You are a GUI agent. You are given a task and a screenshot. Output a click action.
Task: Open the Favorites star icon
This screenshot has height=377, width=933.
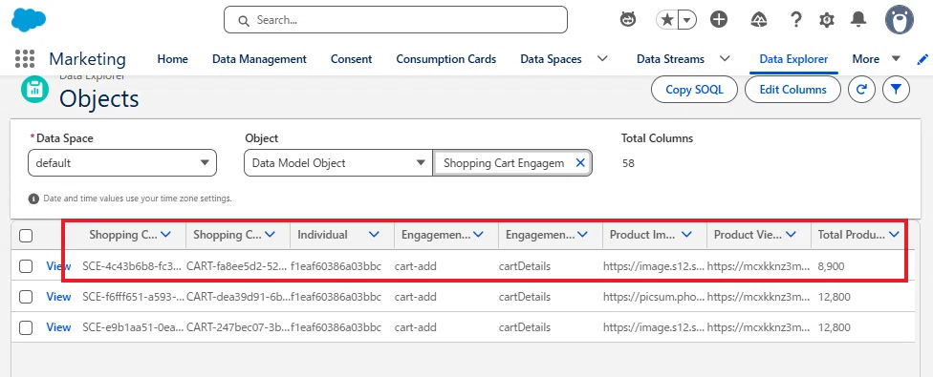667,20
